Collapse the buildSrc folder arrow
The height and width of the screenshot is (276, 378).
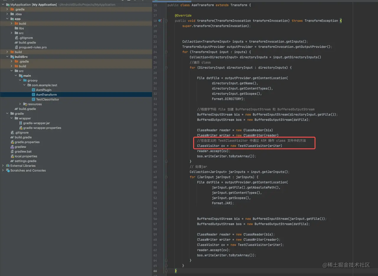(7, 57)
